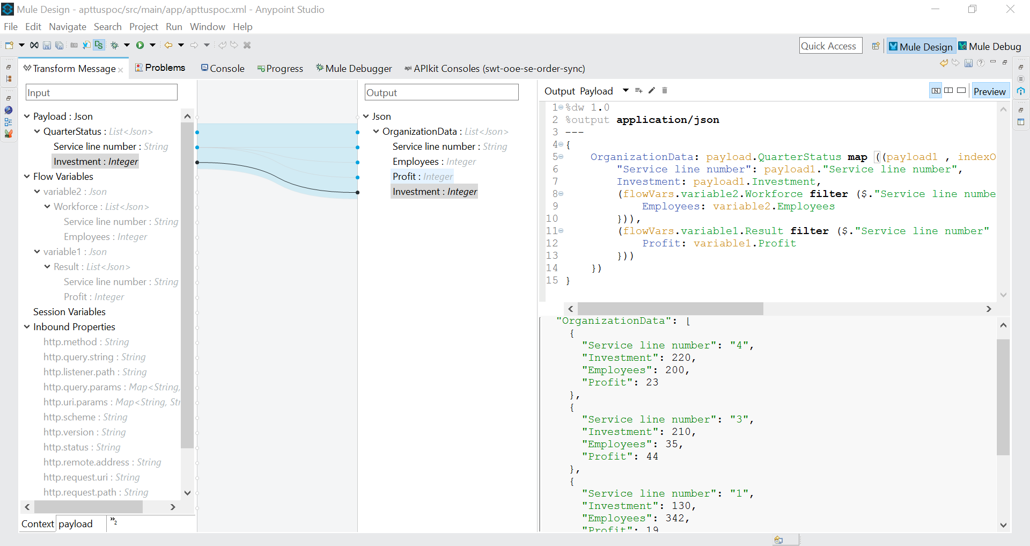Screen dimensions: 1030x546
Task: Click the code editor horizontal scrollbar thumb
Action: coord(669,309)
